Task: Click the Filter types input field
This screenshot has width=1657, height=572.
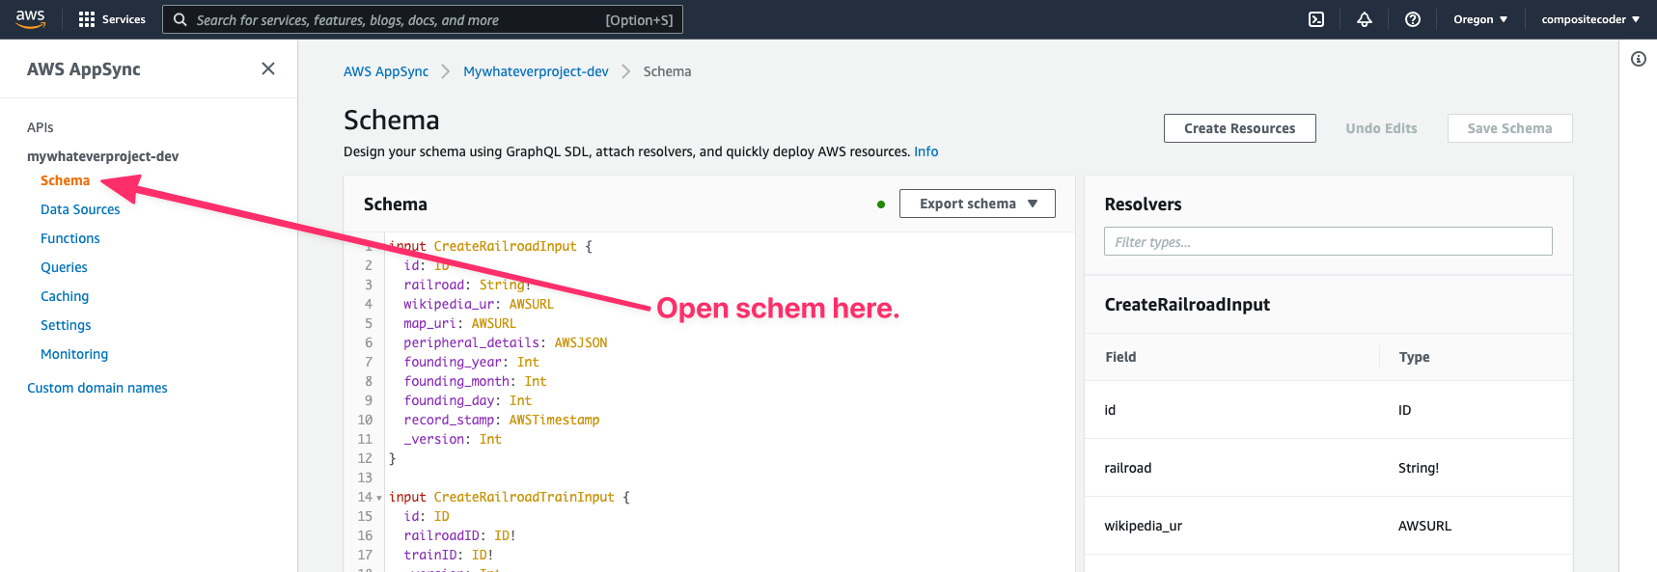Action: tap(1328, 241)
